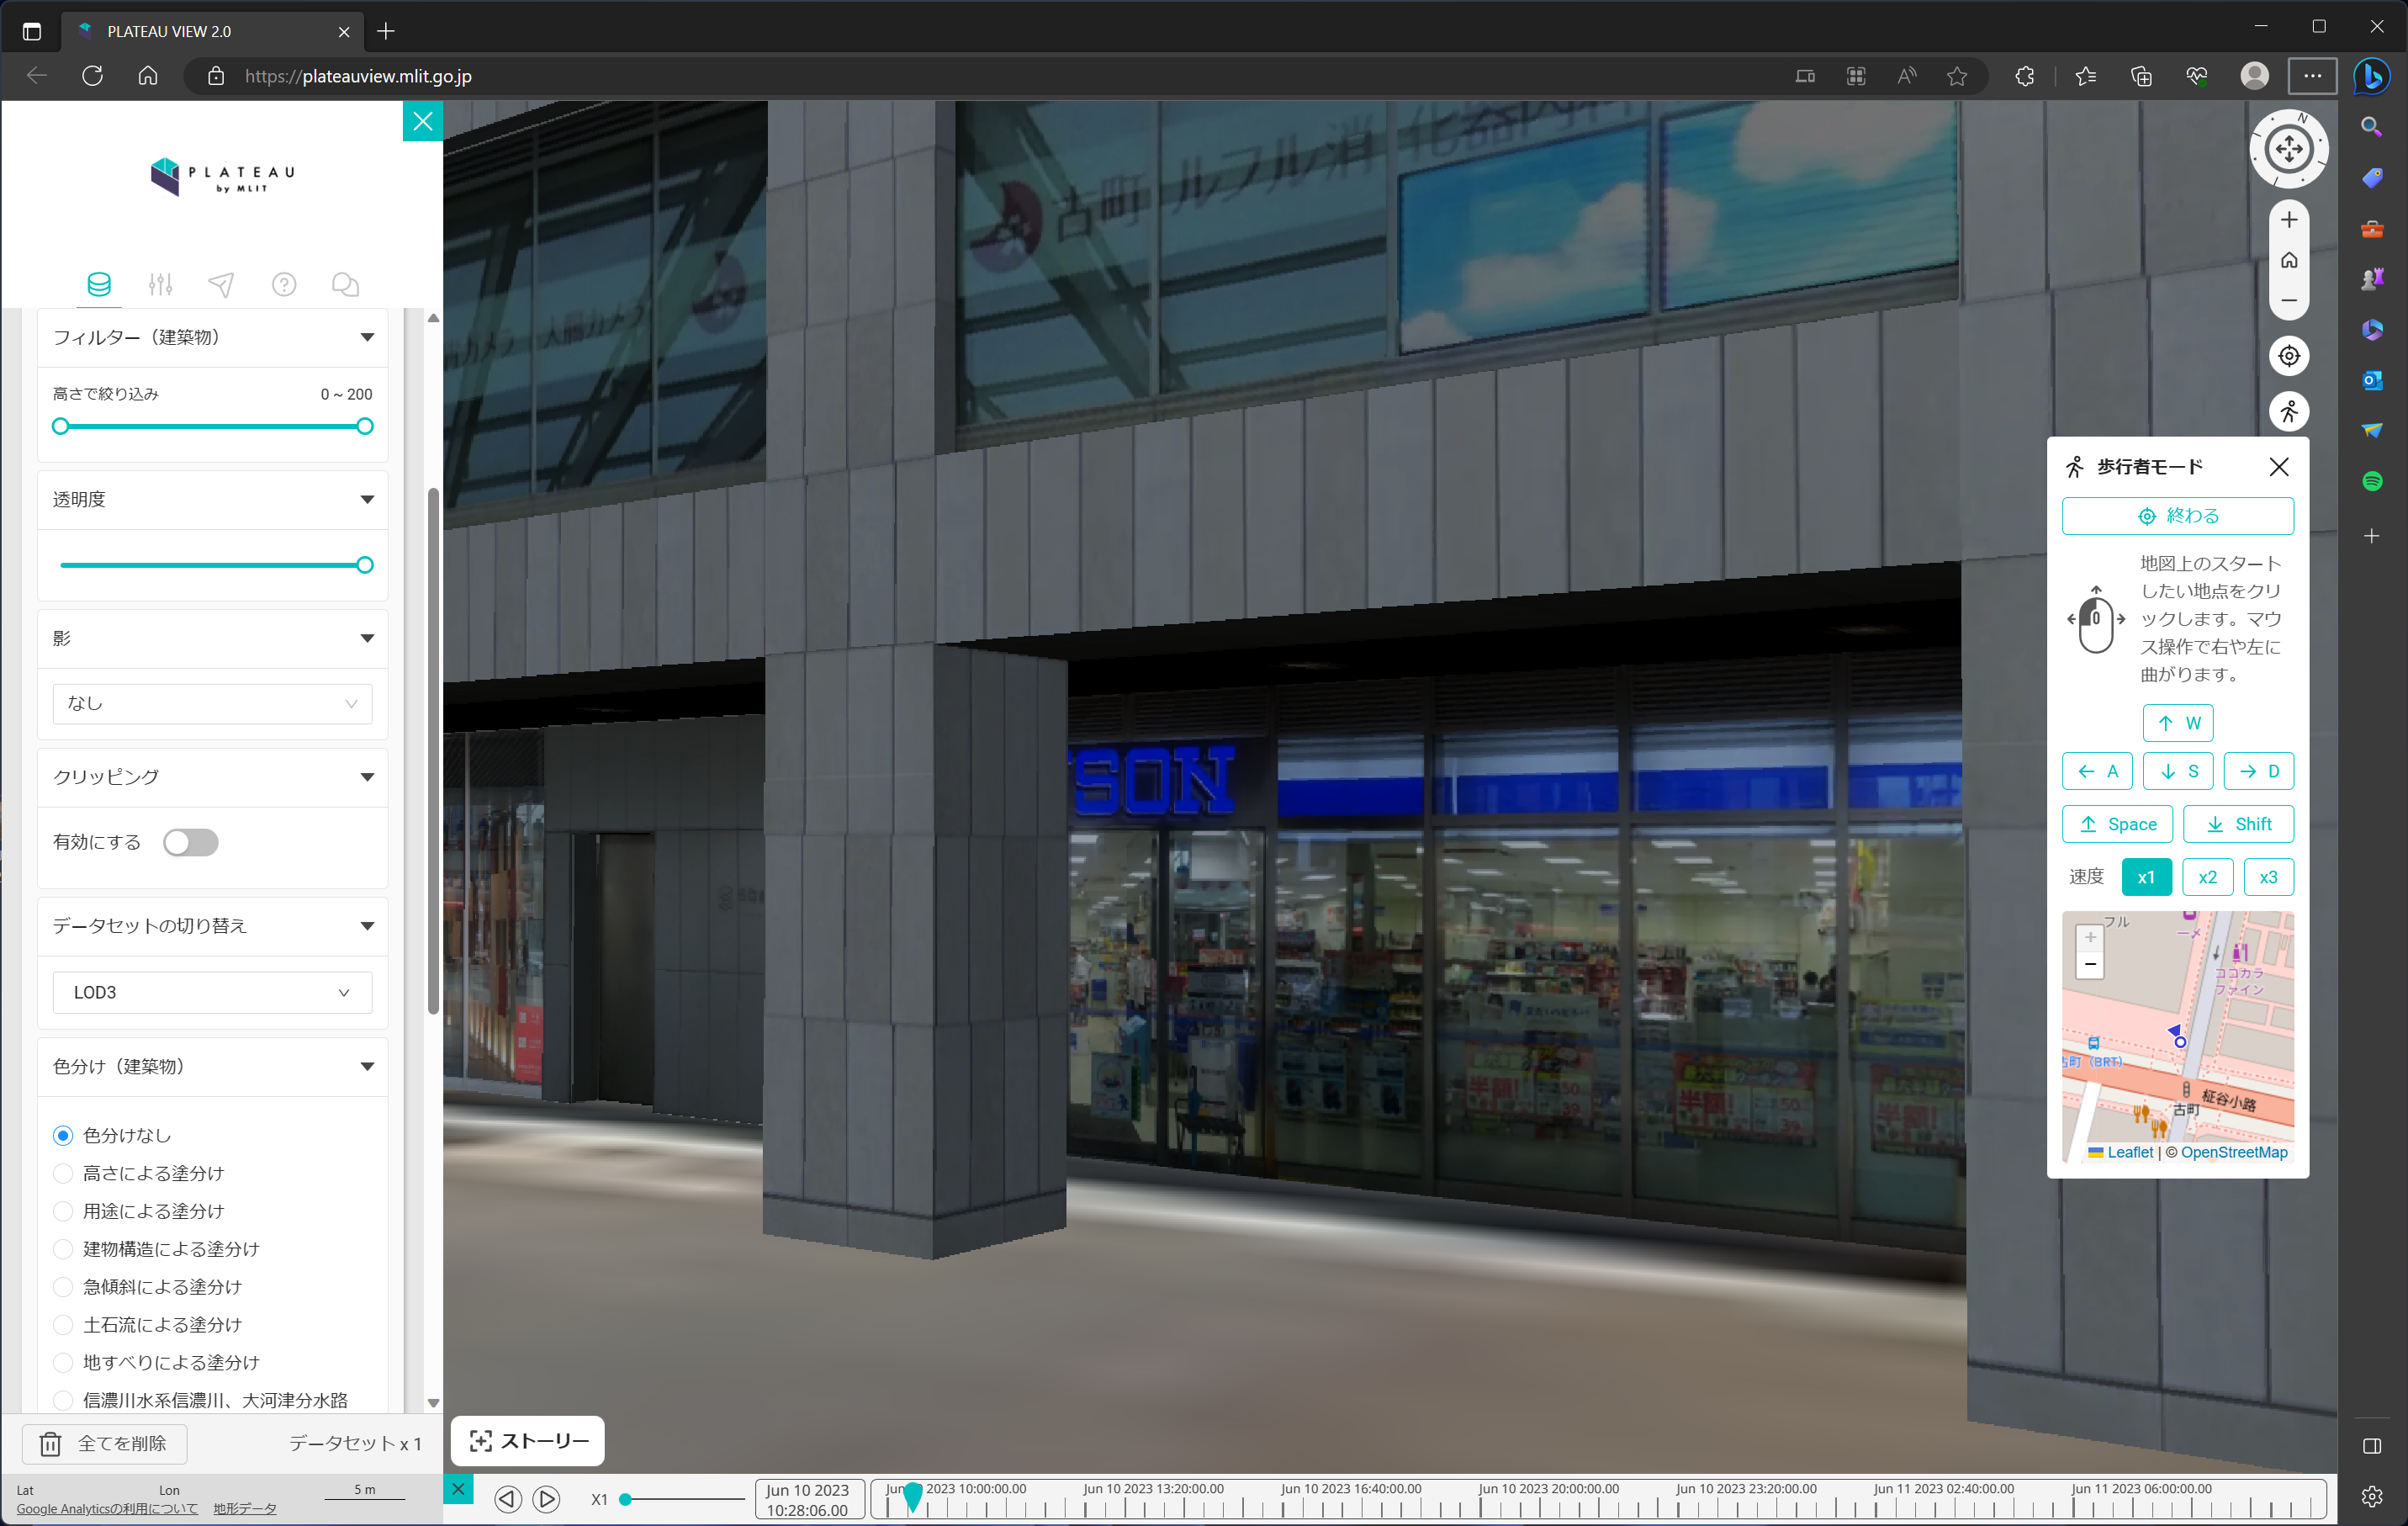Select 高さによる塗分け coloring option

point(63,1173)
